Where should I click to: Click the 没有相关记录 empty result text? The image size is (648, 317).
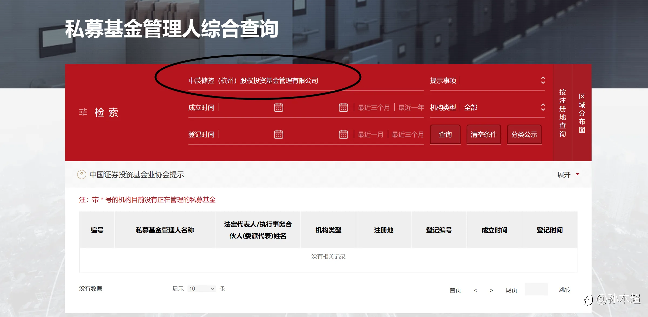click(x=328, y=256)
